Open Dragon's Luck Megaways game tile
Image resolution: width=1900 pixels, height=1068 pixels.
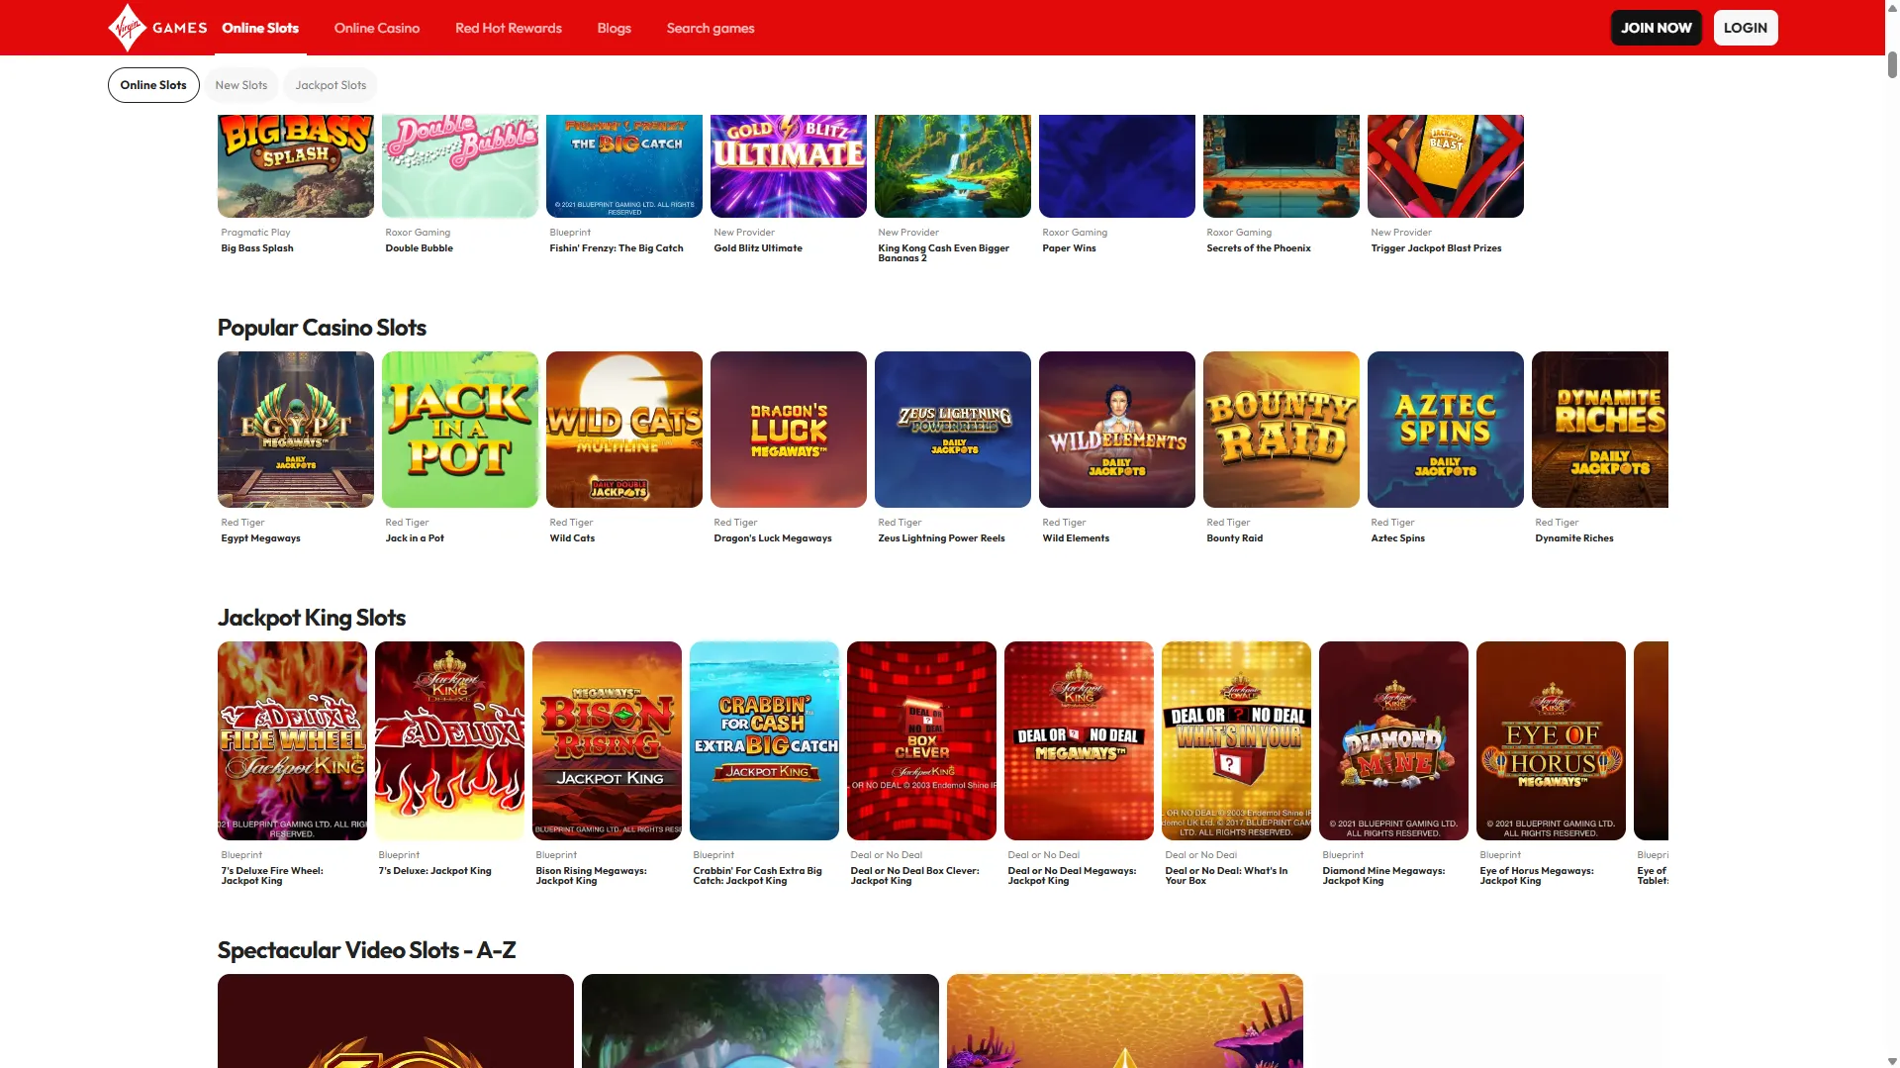(789, 430)
